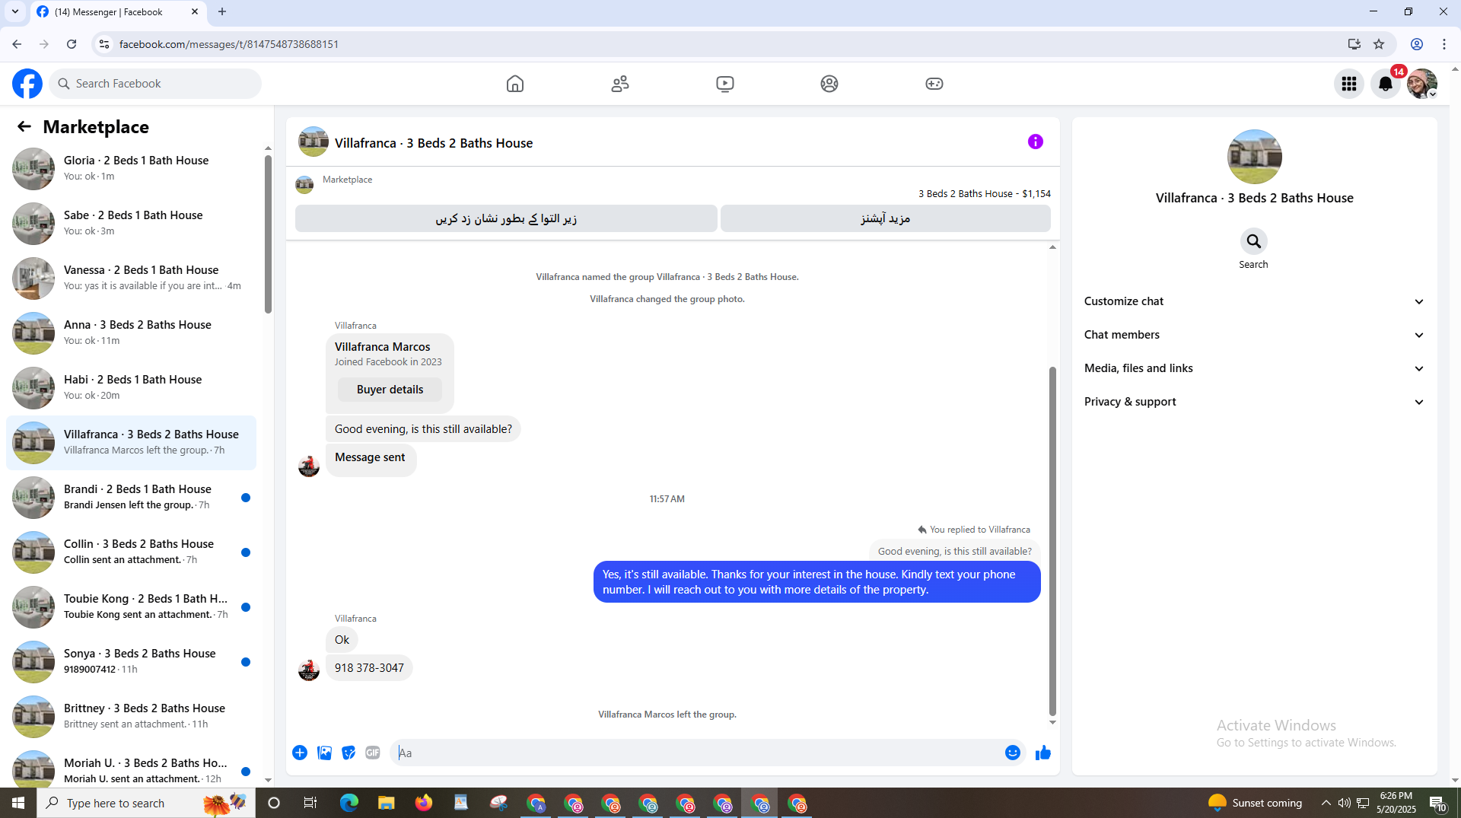Click the chat list scrollbar thumb
Viewport: 1461px width, 818px height.
click(268, 234)
